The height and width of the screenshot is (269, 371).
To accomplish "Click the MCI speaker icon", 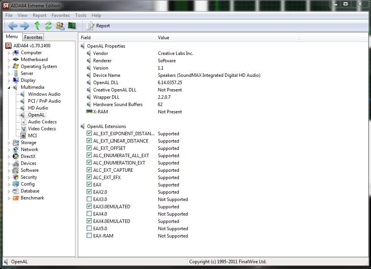I will coord(23,136).
